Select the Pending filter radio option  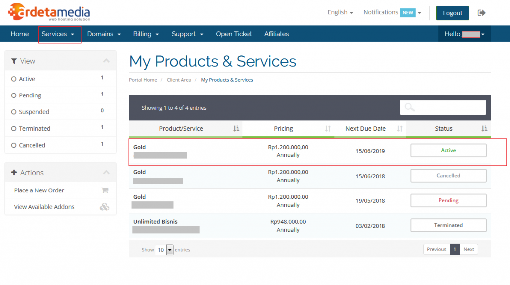point(14,95)
